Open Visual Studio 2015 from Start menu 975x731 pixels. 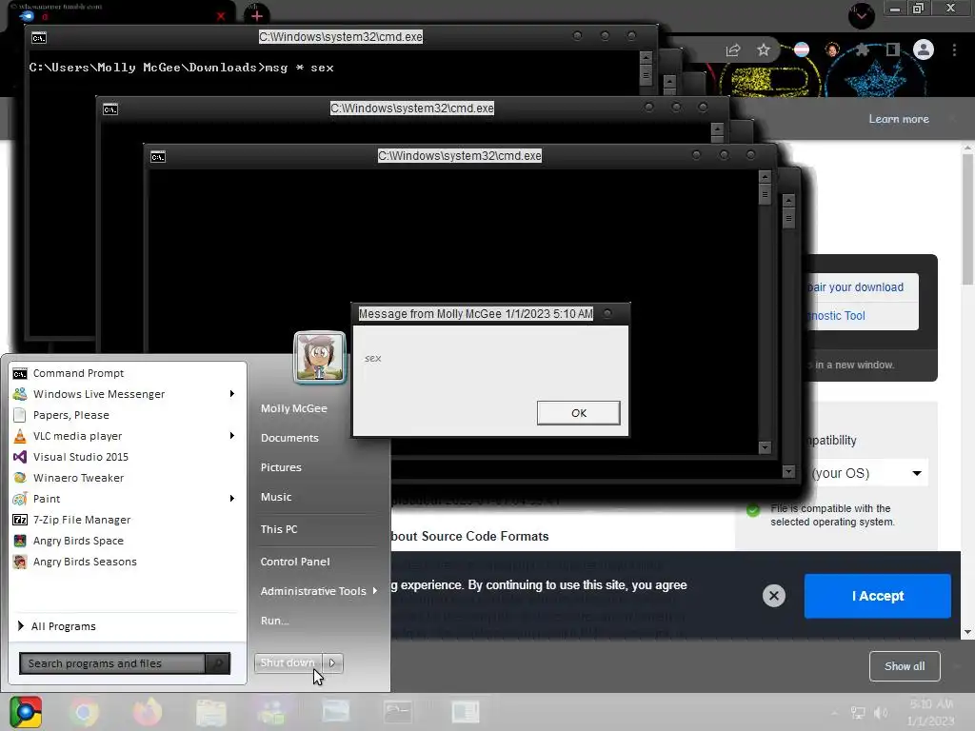128,457
